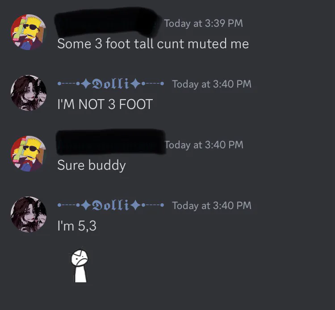Click the 'Today at 3:39 PM' timestamp
Viewport: 335px width, 310px height.
tap(203, 23)
